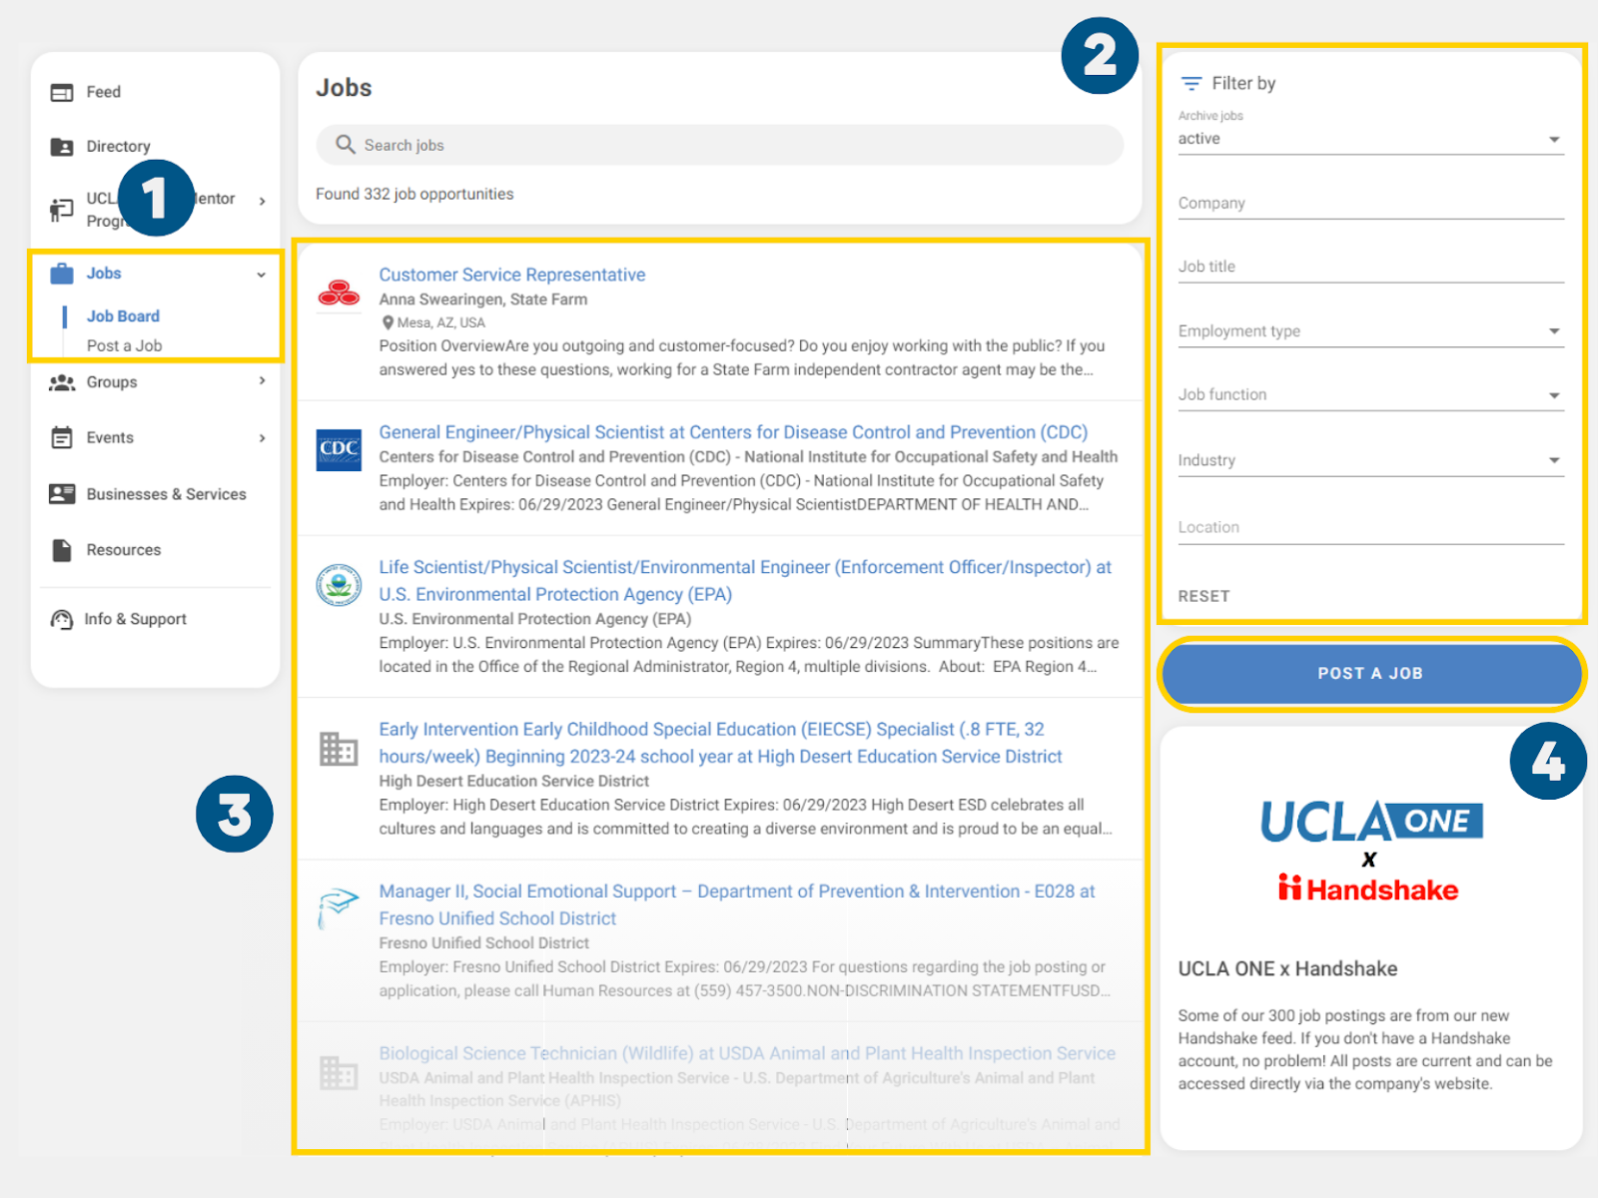Click 'Anna Swearingen, State Farm' text

coord(482,299)
